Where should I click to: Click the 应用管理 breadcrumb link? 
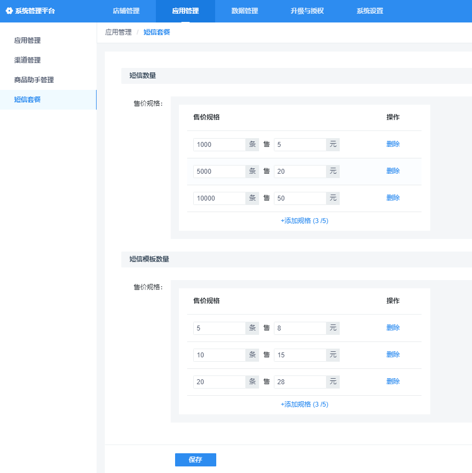119,32
